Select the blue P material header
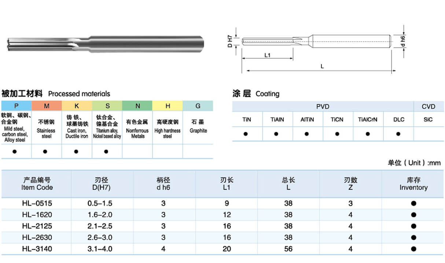Viewport: 445px width, 263px height. [x=16, y=106]
